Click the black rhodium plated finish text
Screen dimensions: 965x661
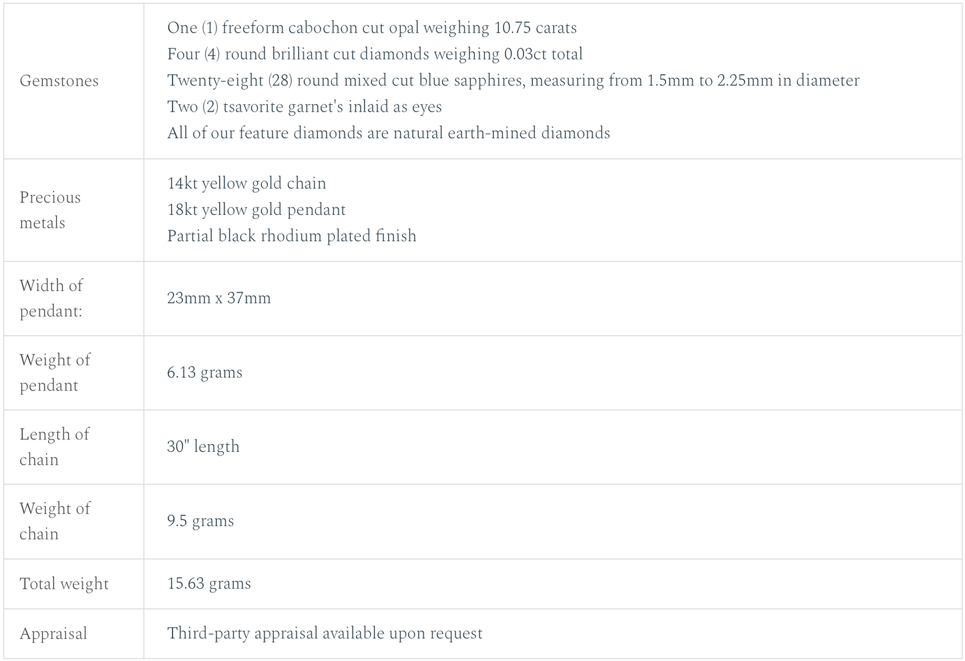click(291, 236)
